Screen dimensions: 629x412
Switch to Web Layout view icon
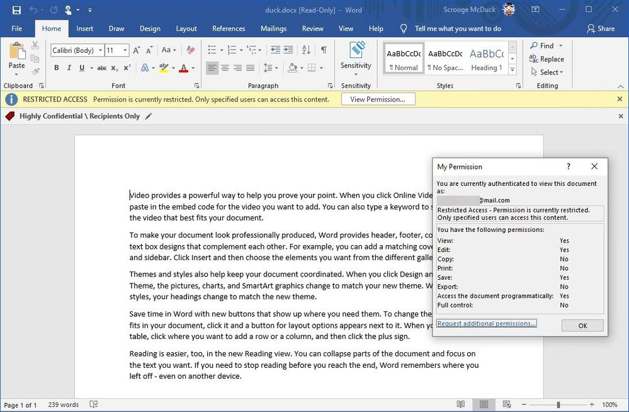[507, 404]
